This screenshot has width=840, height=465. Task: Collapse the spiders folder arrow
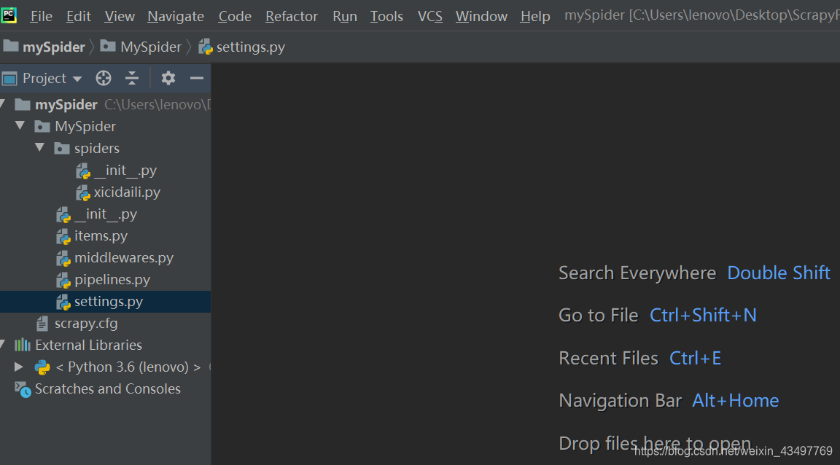click(39, 148)
